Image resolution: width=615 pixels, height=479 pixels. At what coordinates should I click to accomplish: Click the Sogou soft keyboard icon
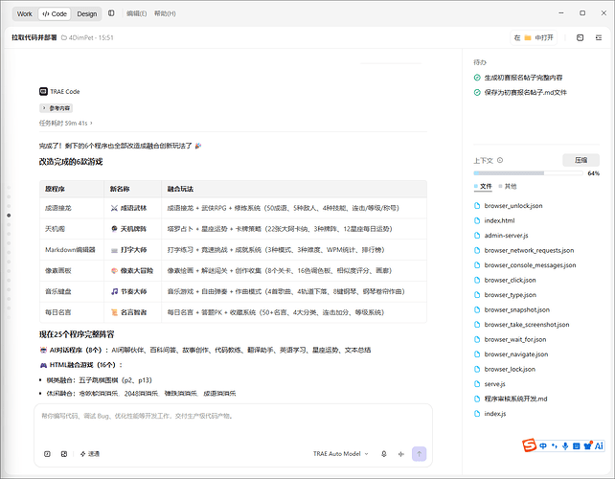[576, 446]
